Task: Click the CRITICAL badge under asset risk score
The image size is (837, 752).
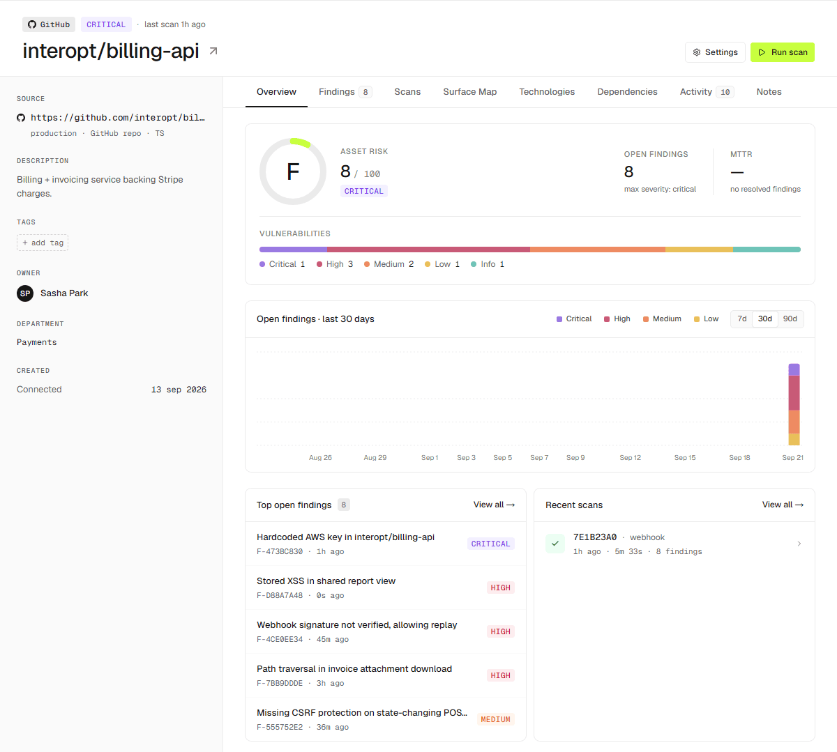Action: (364, 191)
